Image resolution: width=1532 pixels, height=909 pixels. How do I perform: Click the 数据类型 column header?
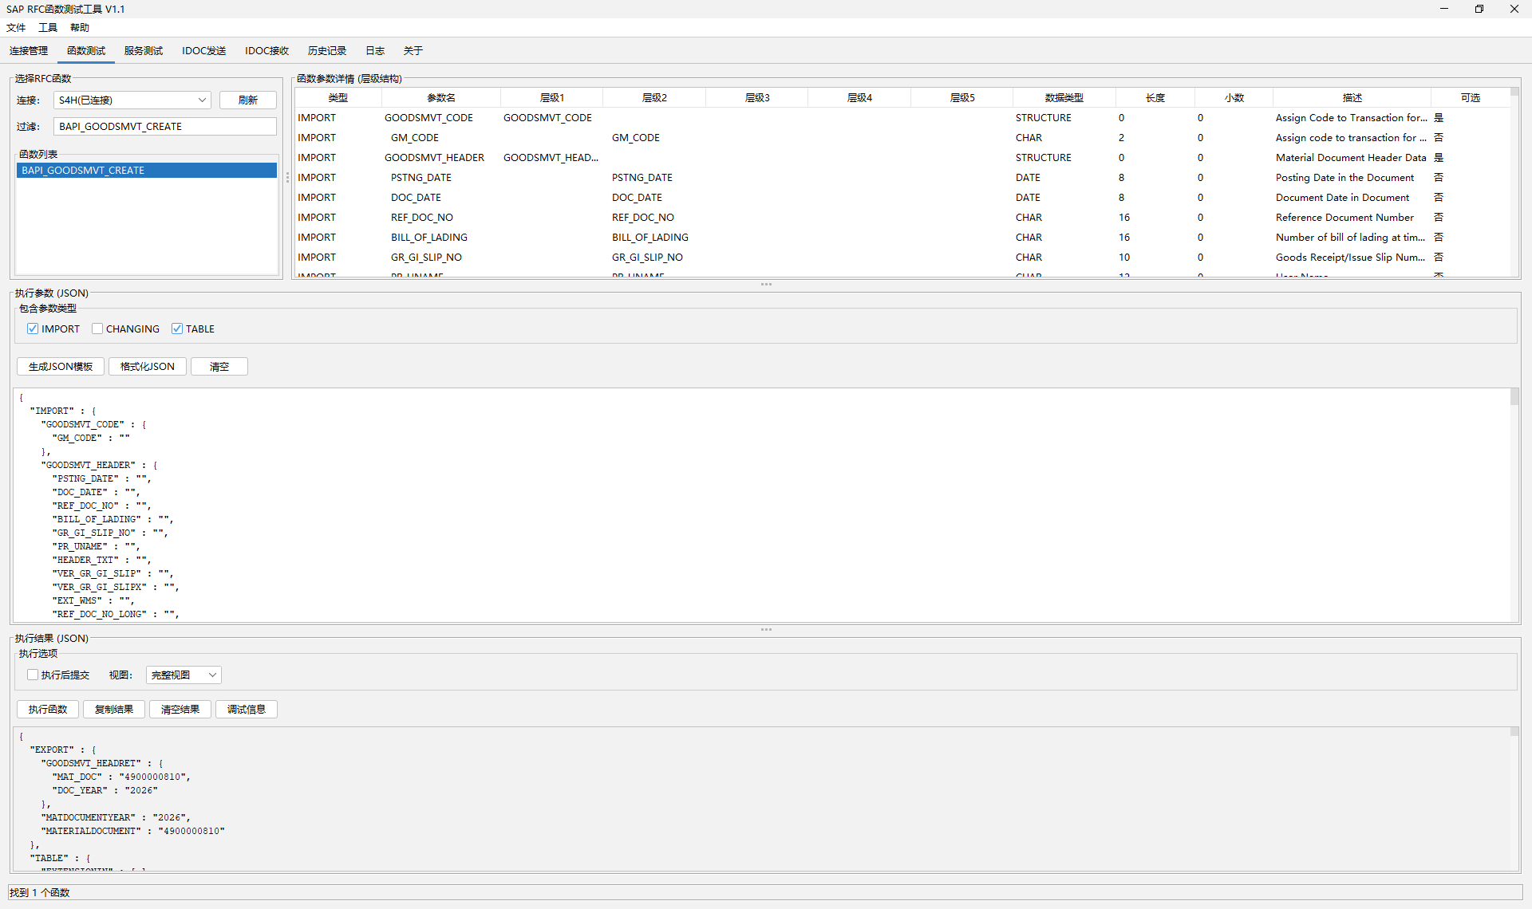coord(1064,97)
